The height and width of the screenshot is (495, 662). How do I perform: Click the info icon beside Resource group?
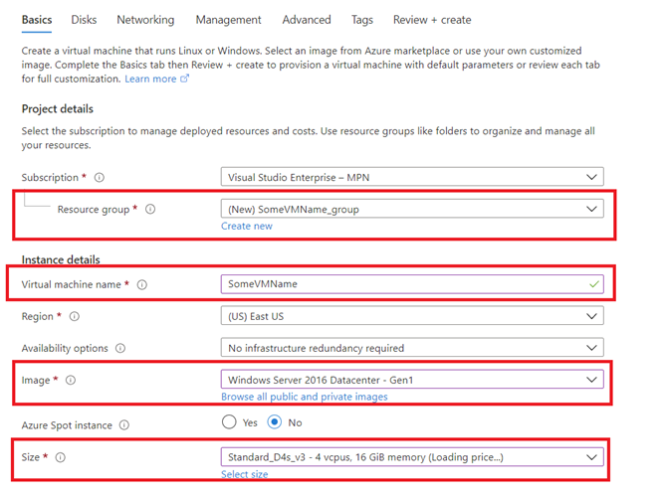[x=150, y=209]
